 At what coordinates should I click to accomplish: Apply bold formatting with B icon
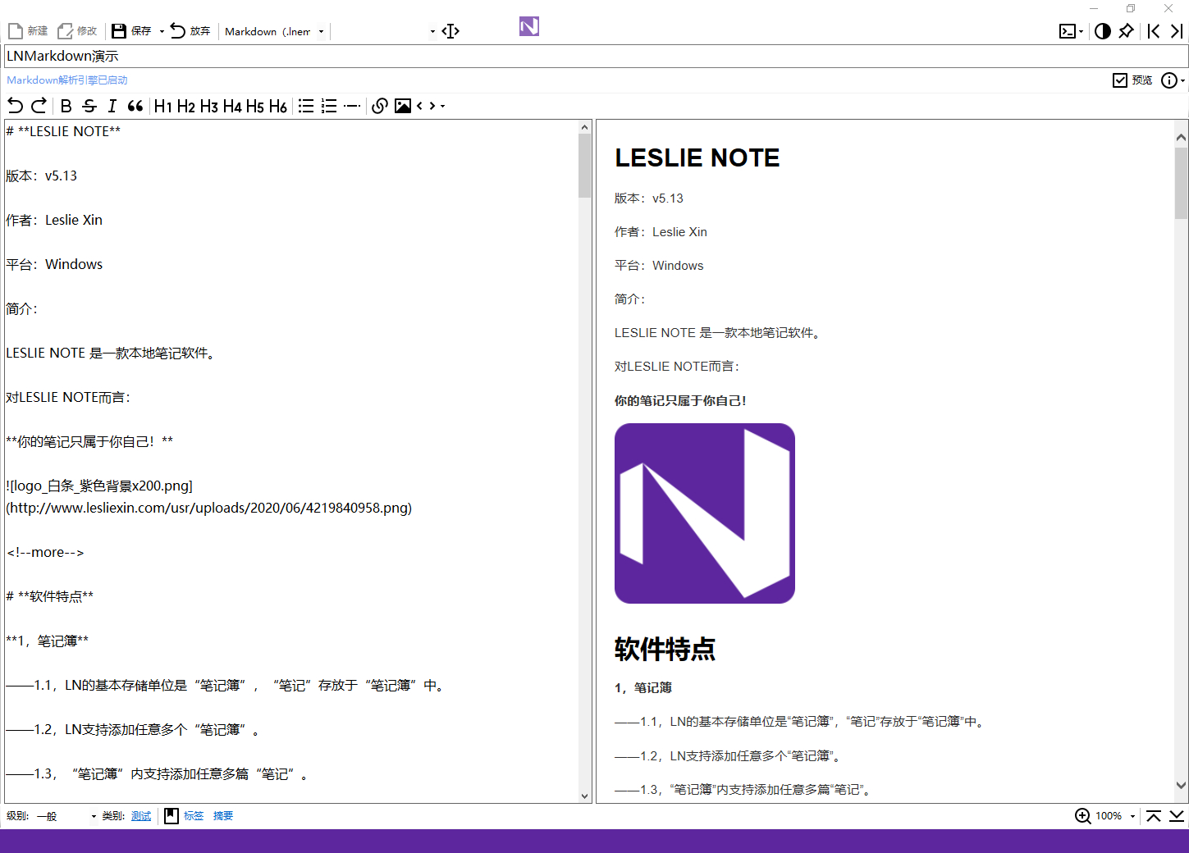pyautogui.click(x=66, y=106)
